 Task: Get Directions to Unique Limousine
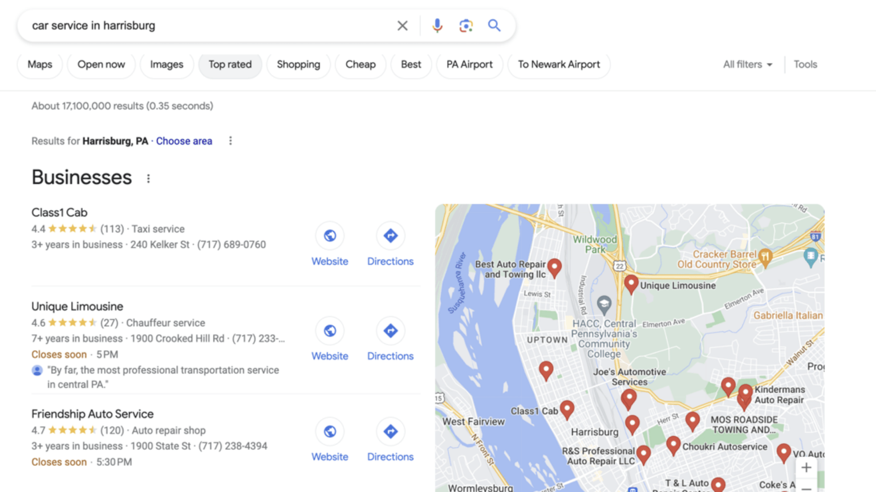point(390,330)
